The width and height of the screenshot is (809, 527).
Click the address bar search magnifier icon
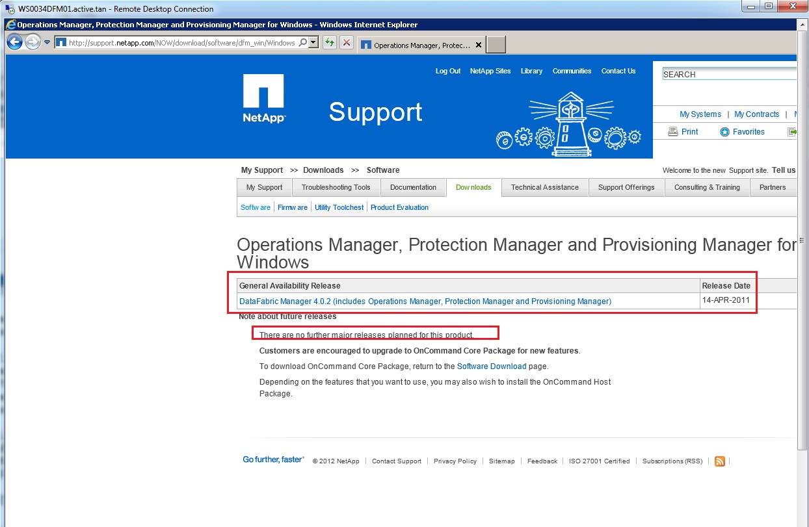pos(302,43)
